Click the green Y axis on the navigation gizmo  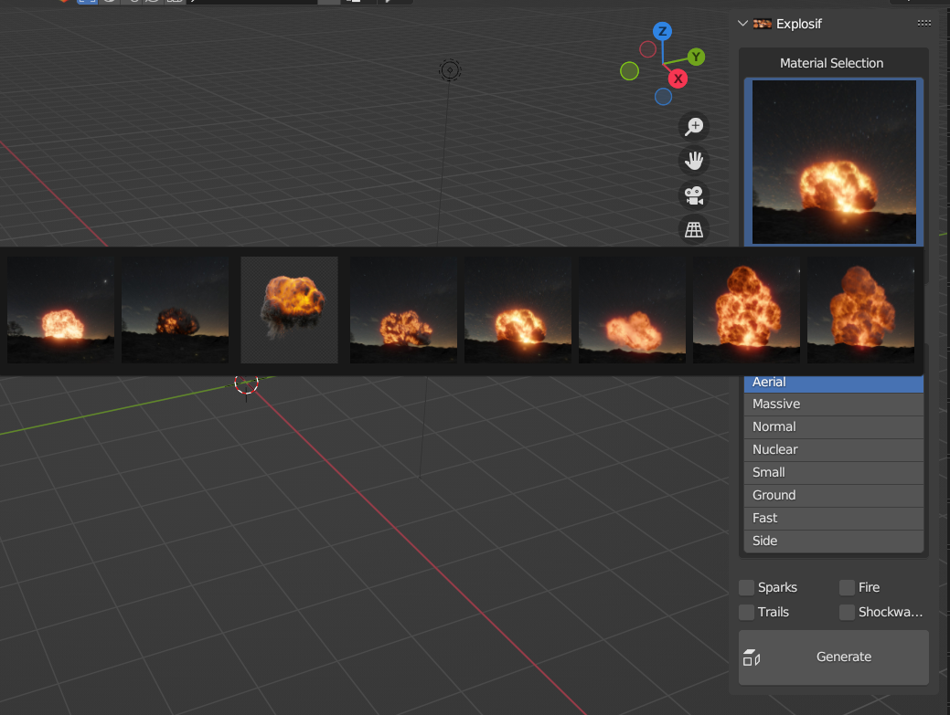coord(695,57)
